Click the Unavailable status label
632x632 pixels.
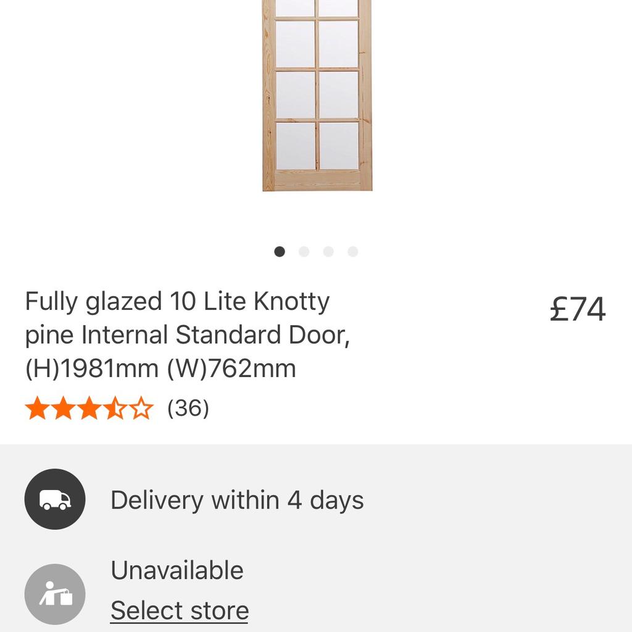point(176,570)
